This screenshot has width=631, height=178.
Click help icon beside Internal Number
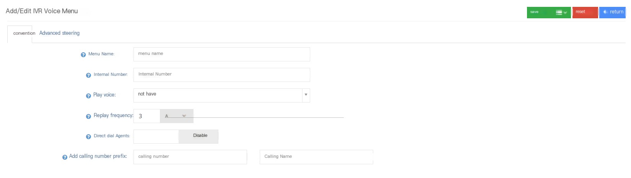point(88,75)
